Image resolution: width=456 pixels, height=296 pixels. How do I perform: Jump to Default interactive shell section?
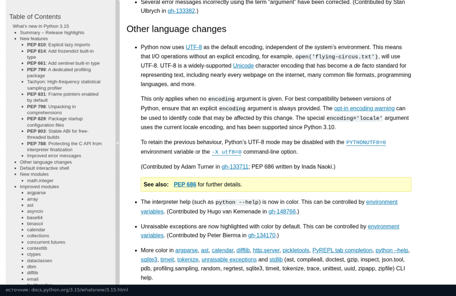44,168
